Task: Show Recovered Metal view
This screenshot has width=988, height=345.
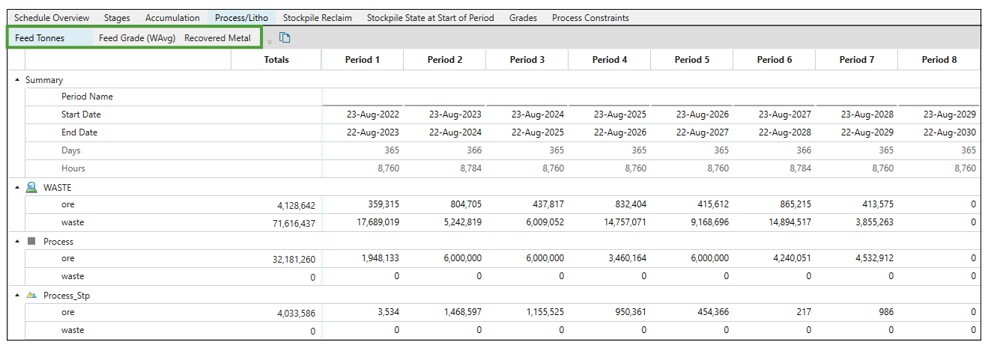Action: (217, 37)
